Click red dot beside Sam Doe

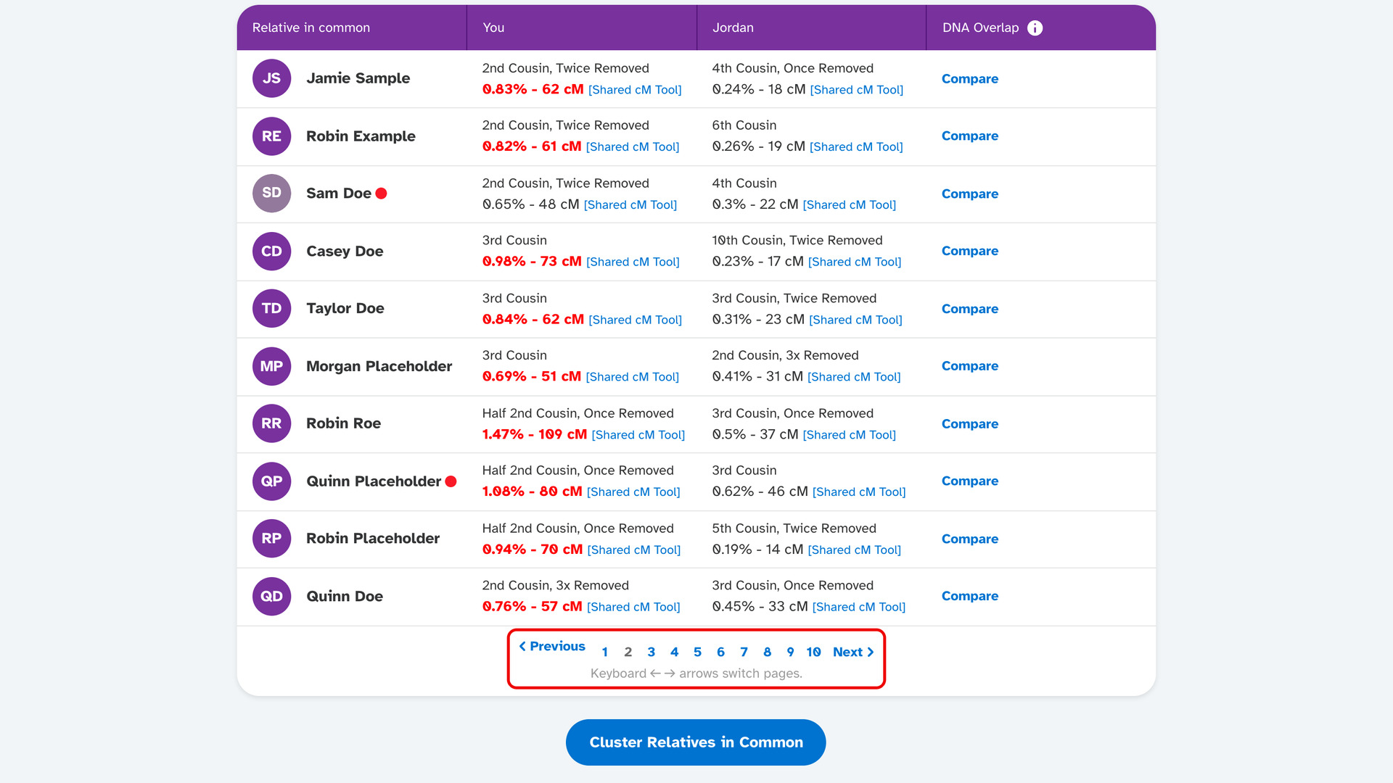(381, 194)
